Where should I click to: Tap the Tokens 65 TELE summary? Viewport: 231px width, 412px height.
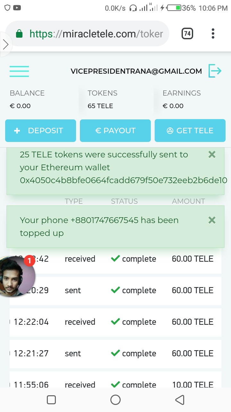click(x=103, y=99)
